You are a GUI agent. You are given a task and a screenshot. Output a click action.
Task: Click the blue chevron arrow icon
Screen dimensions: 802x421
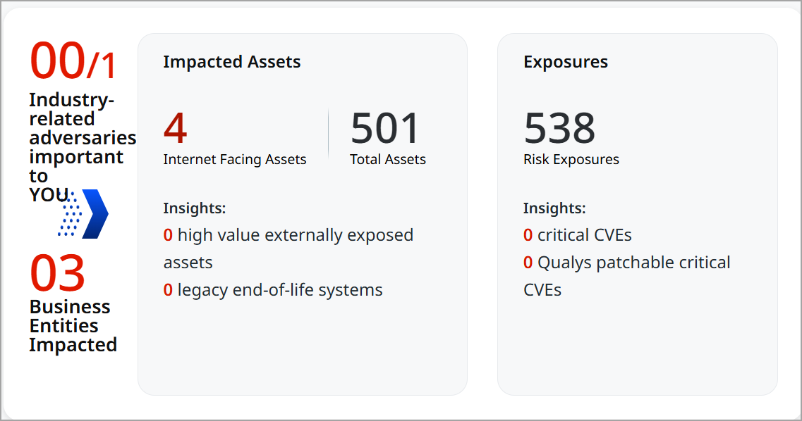[85, 213]
